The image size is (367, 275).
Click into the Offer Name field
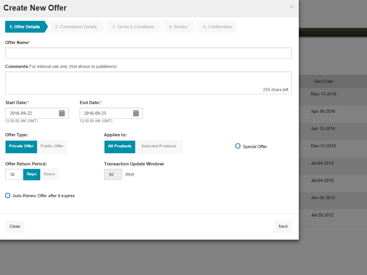pos(148,53)
